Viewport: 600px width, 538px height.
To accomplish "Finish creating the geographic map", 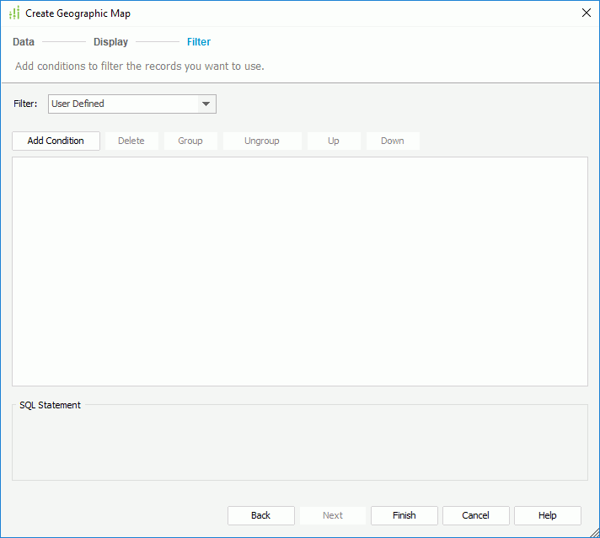I will (x=404, y=515).
